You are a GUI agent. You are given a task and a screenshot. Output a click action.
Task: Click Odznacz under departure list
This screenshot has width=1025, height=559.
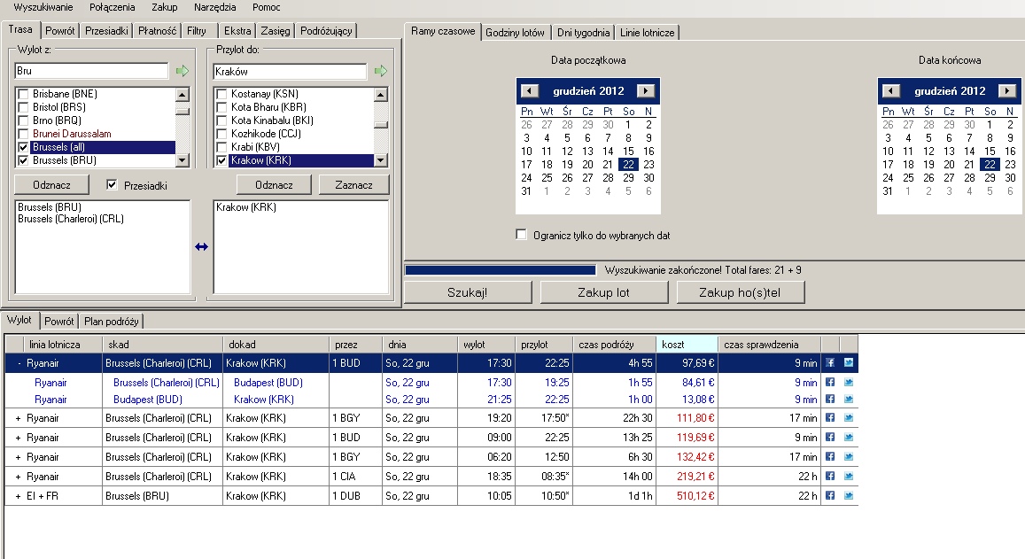click(x=51, y=185)
